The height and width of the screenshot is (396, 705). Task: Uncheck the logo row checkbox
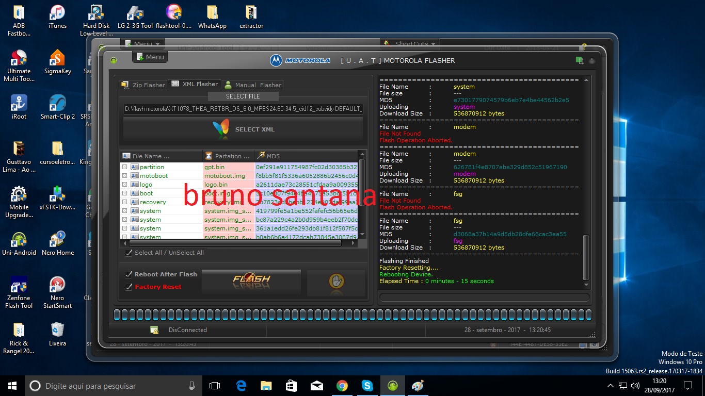point(125,185)
